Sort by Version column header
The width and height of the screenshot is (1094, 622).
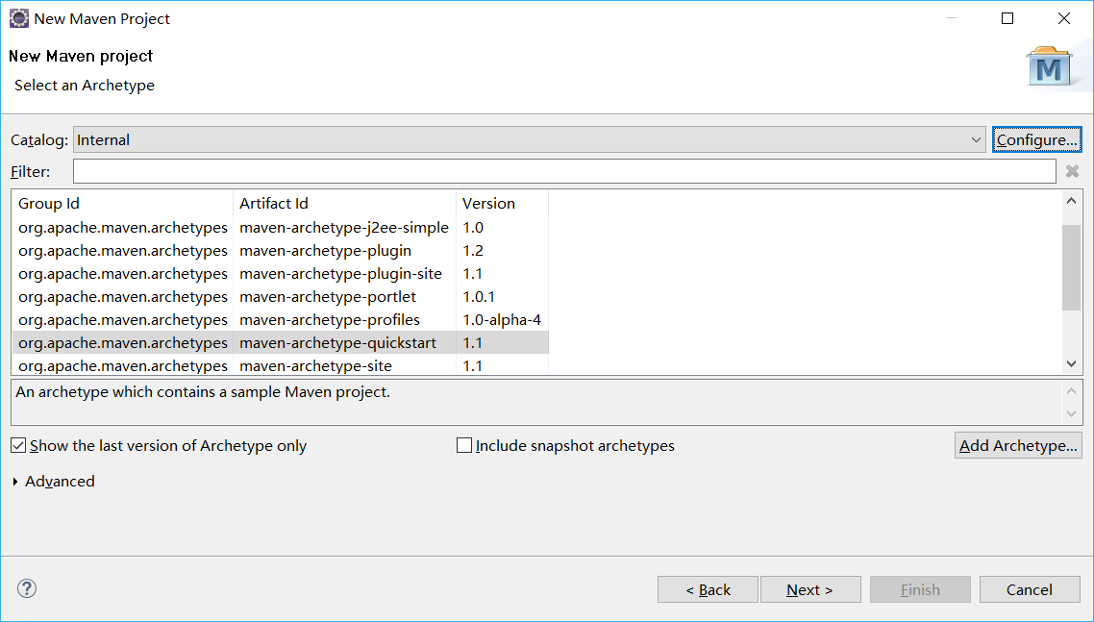pos(502,203)
